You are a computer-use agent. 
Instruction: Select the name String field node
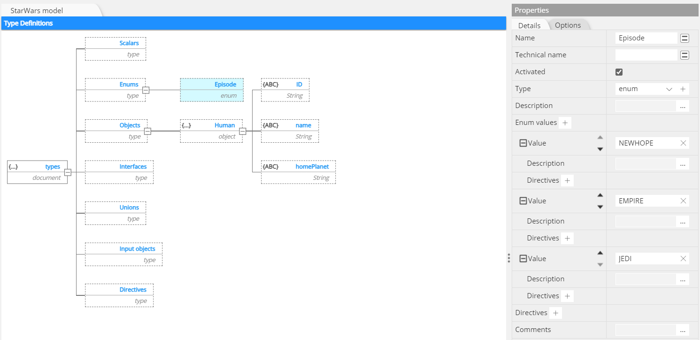(290, 131)
